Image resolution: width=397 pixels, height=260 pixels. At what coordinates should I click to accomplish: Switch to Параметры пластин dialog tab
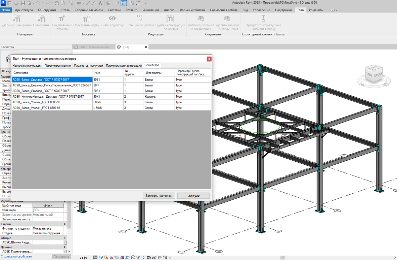coord(58,66)
